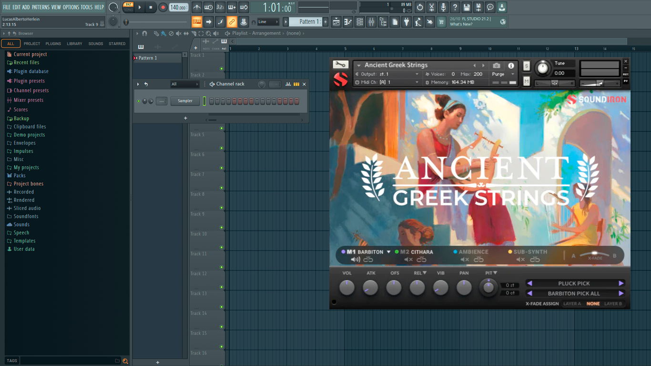The image size is (651, 366).
Task: Open the project picker icon
Action: click(395, 22)
